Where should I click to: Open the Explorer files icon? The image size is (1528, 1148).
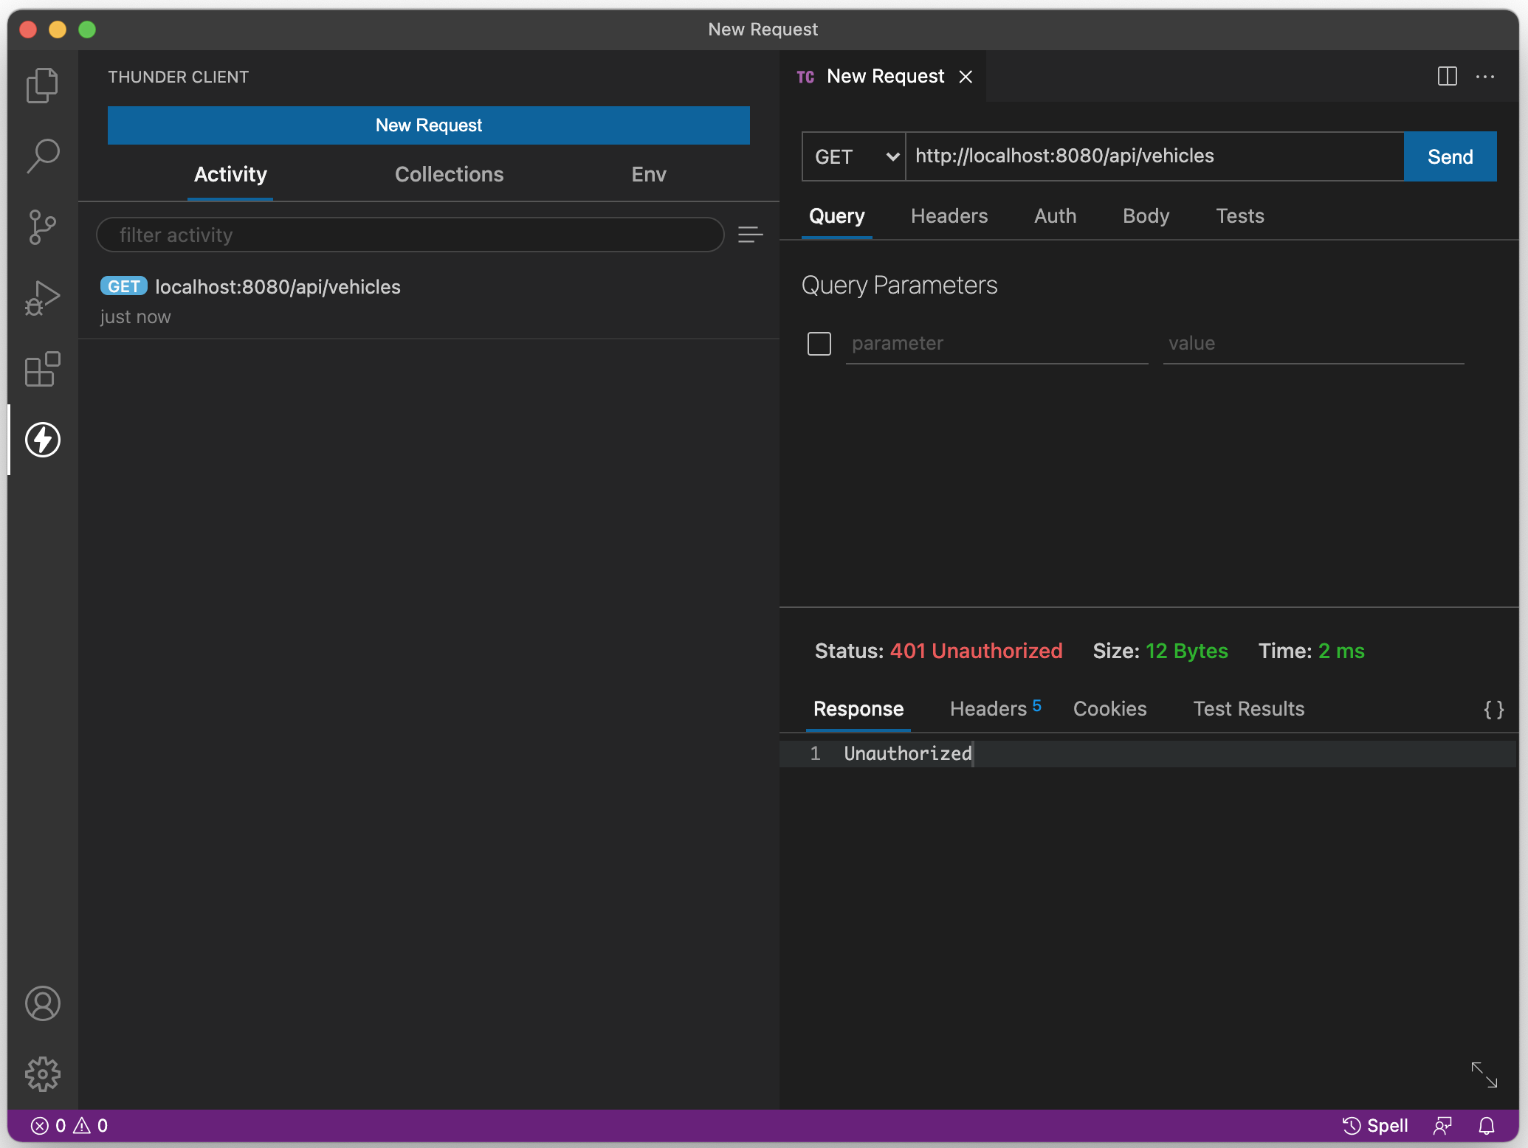[x=43, y=86]
